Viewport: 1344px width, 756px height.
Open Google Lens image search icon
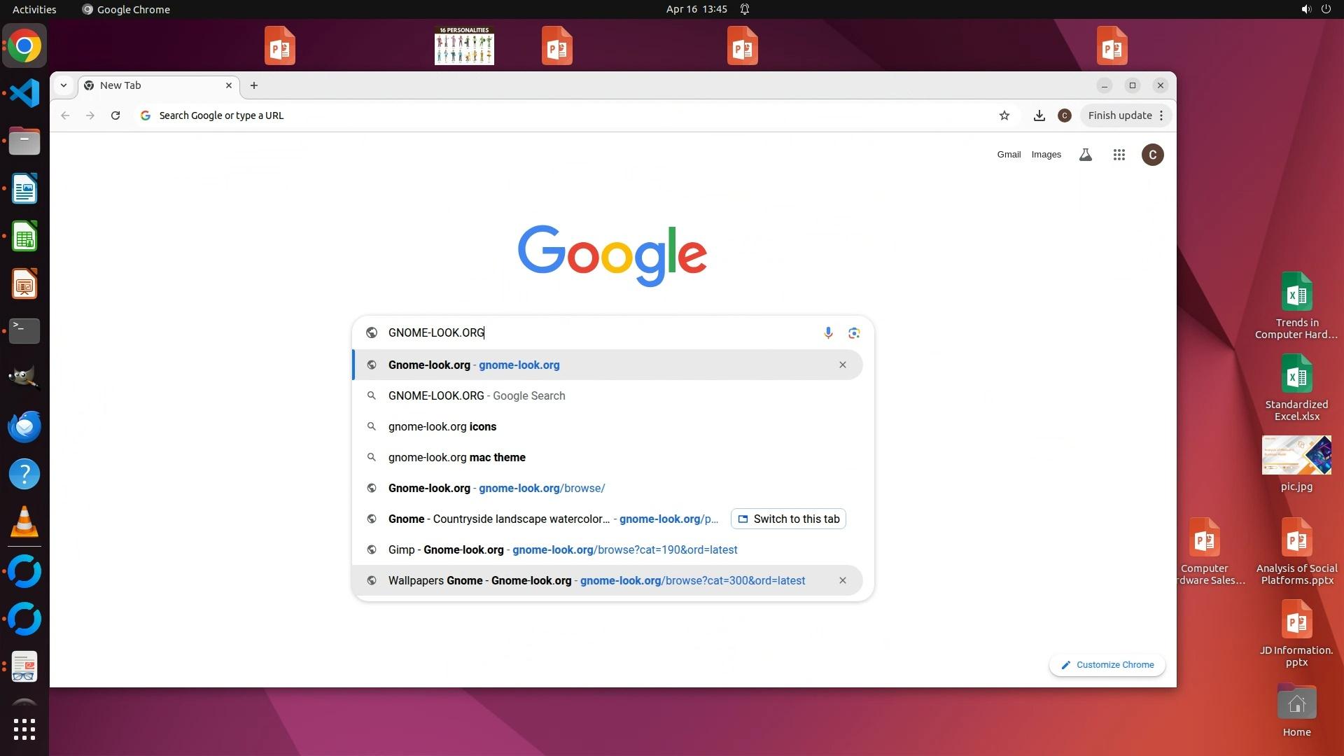(x=853, y=332)
